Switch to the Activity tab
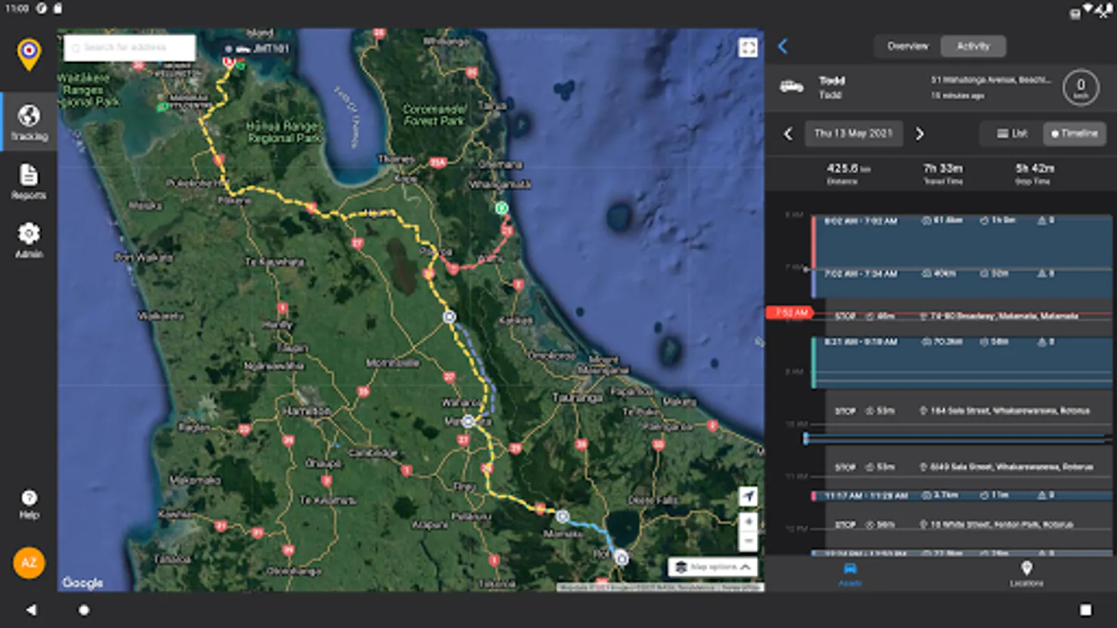The height and width of the screenshot is (628, 1117). [x=973, y=46]
